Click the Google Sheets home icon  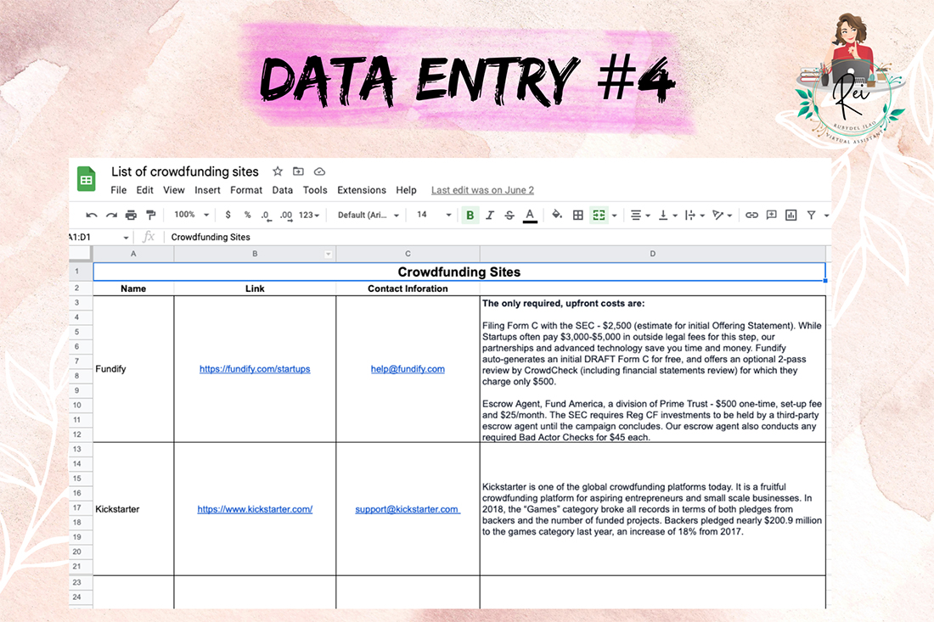point(87,178)
